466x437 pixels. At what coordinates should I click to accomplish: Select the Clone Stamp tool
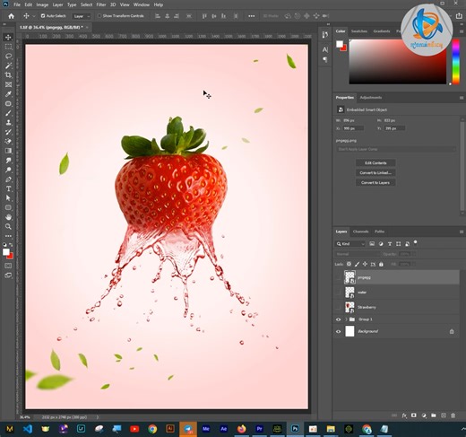8,122
